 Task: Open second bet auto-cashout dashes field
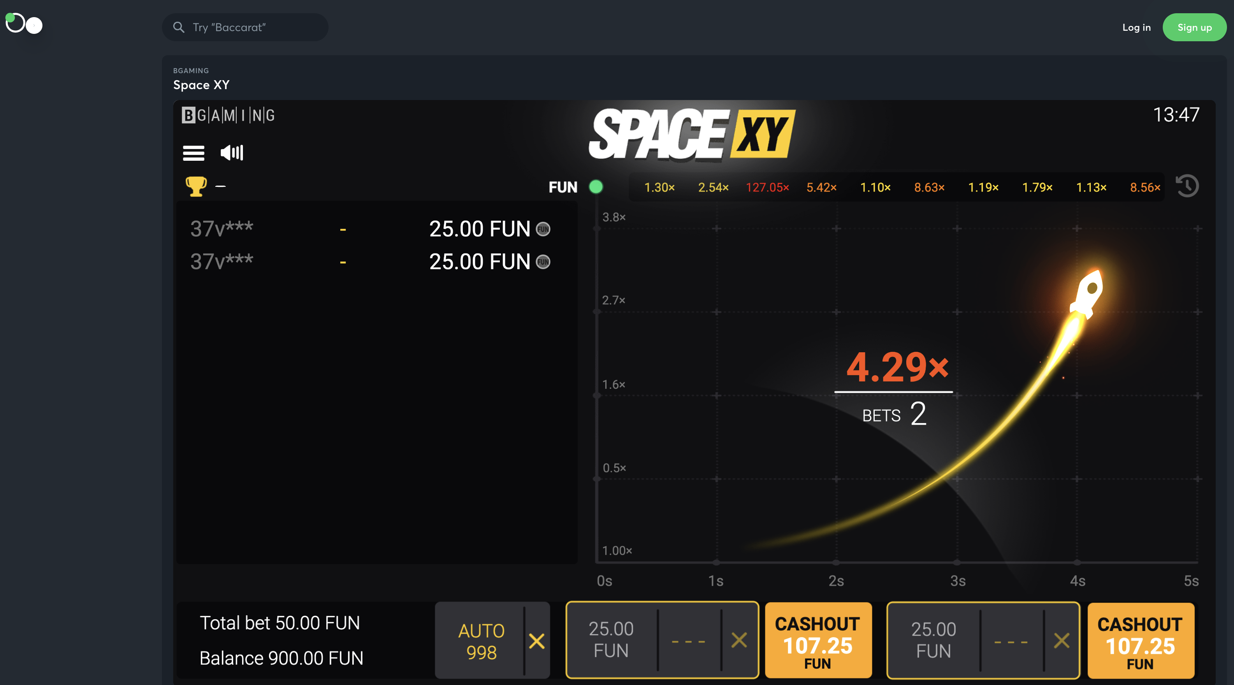tap(1011, 641)
